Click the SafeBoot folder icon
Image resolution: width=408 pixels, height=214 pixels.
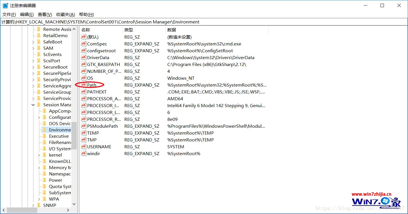coord(39,42)
